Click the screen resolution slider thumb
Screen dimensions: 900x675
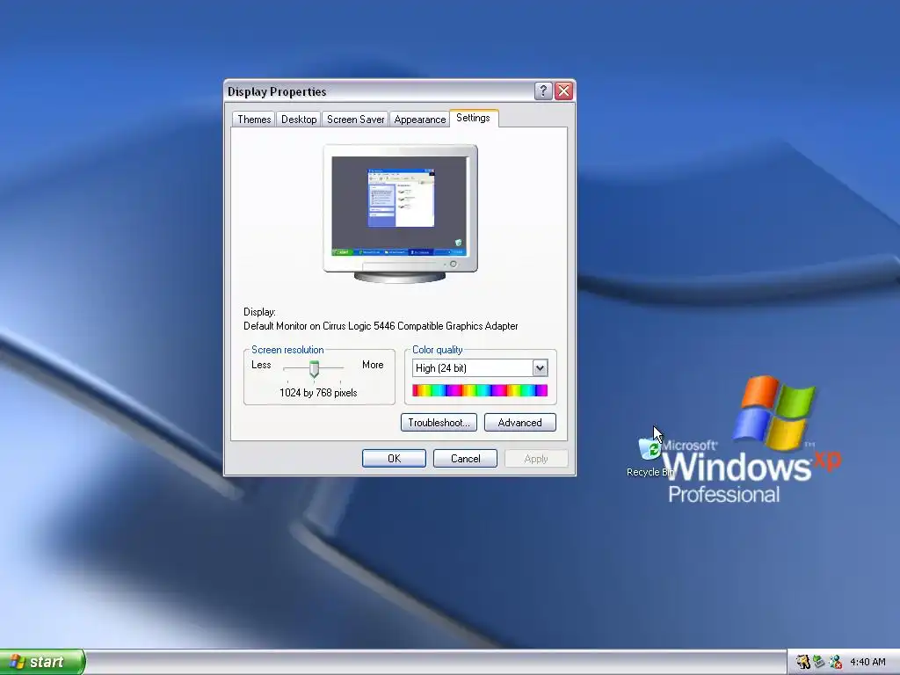pyautogui.click(x=314, y=369)
